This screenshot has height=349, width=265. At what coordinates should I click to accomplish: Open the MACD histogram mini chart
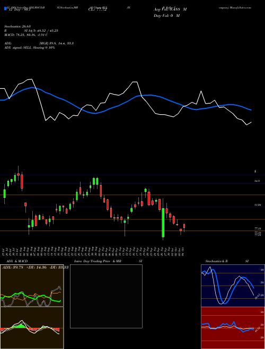coord(32,328)
